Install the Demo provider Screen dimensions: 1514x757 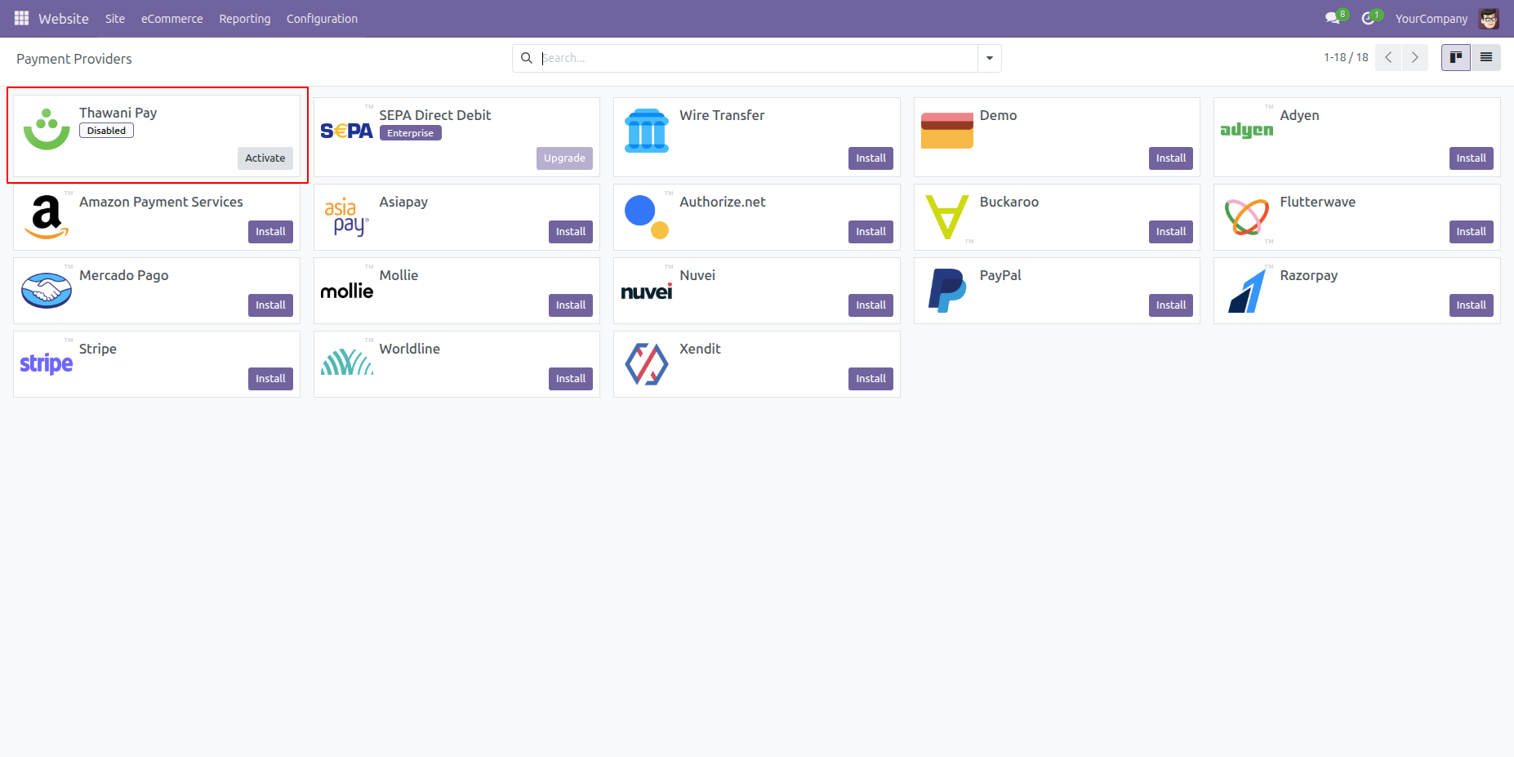[1171, 158]
